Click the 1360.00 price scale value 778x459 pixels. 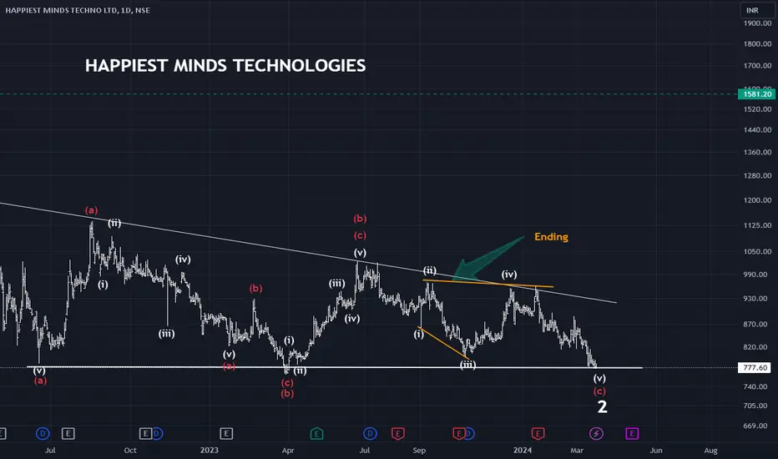point(758,153)
